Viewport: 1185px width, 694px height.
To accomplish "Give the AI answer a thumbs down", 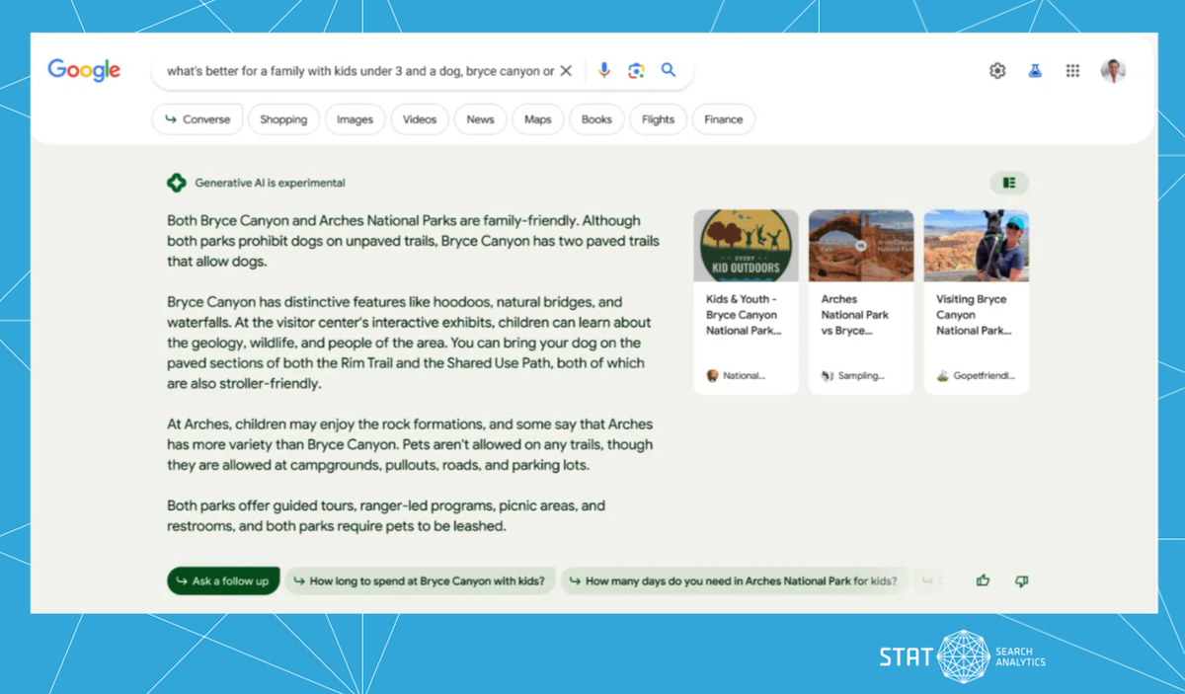I will (x=1022, y=581).
